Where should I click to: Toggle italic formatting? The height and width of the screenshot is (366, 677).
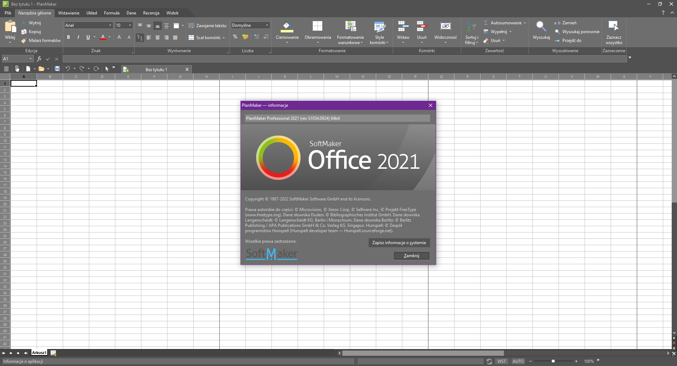(78, 37)
